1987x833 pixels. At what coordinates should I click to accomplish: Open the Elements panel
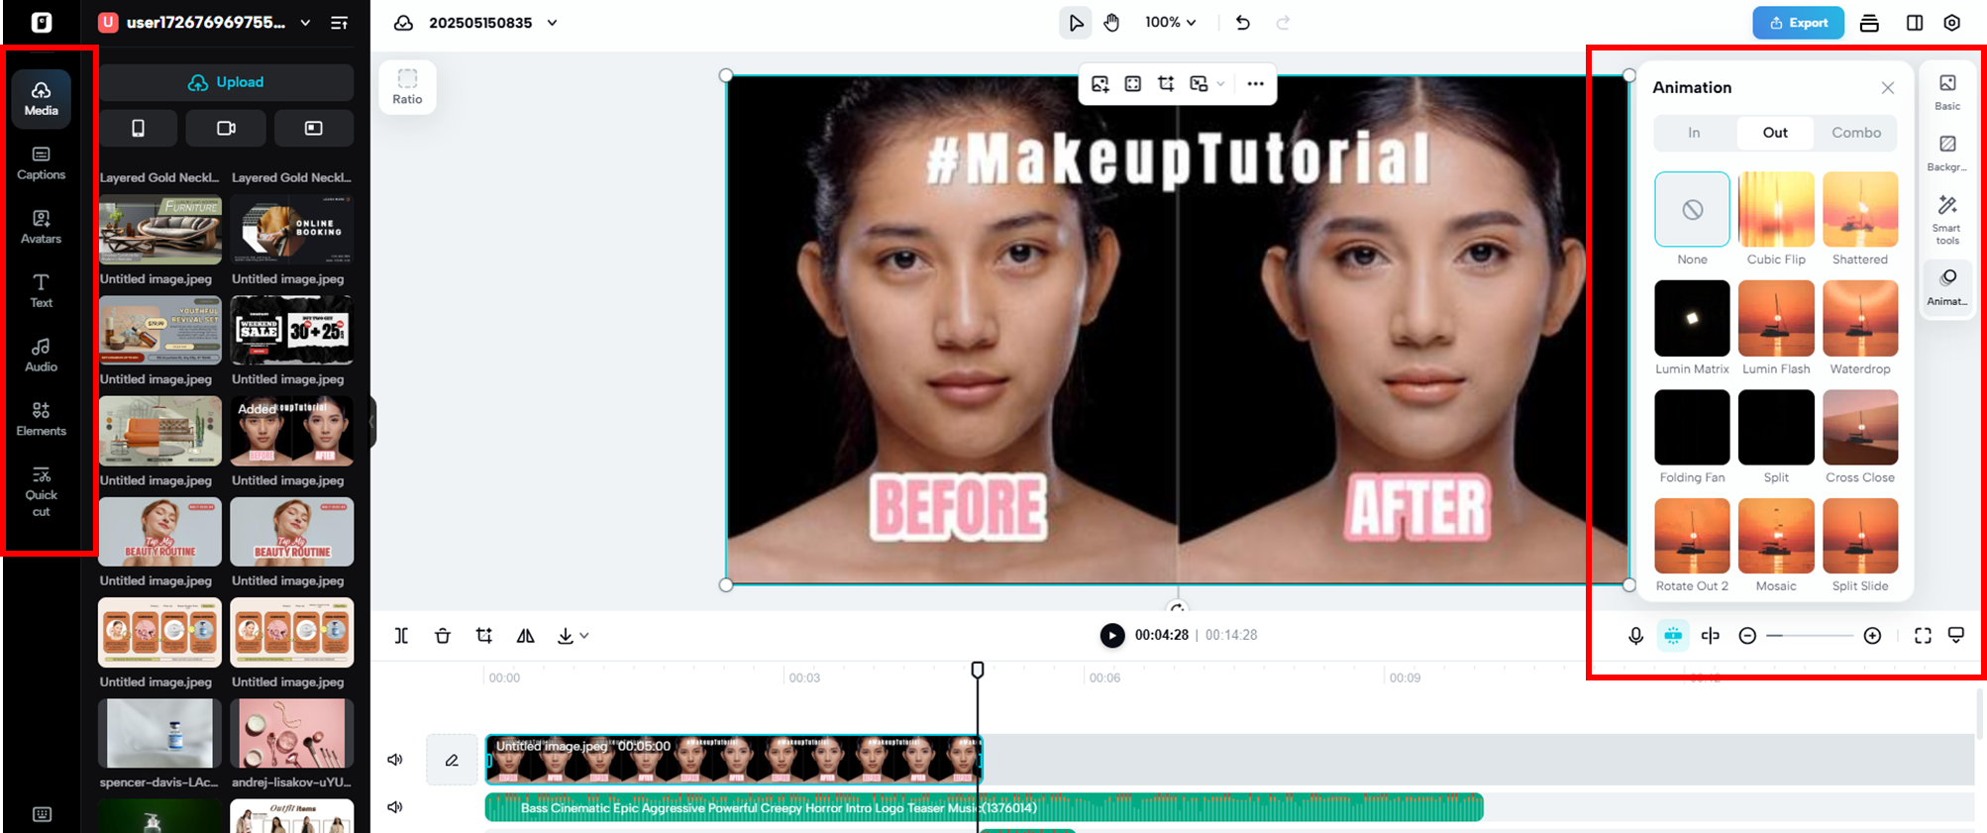tap(41, 419)
